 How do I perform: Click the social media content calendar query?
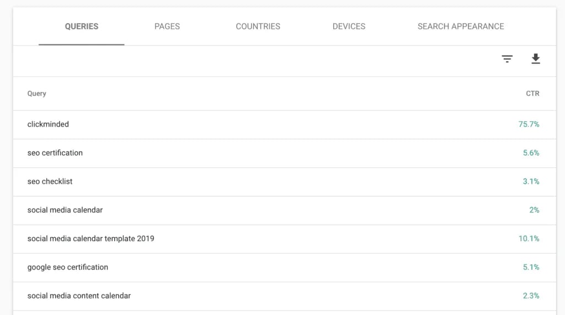point(79,296)
